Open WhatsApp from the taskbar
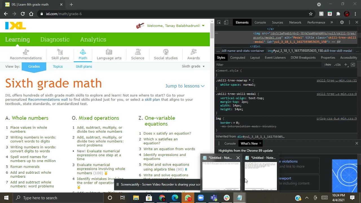The height and width of the screenshot is (203, 361). [x=188, y=198]
